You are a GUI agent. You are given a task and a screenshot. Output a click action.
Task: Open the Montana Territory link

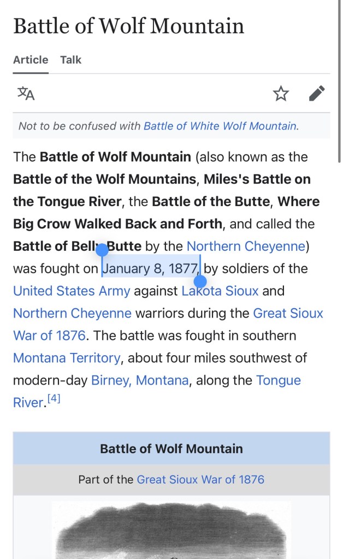tap(67, 358)
